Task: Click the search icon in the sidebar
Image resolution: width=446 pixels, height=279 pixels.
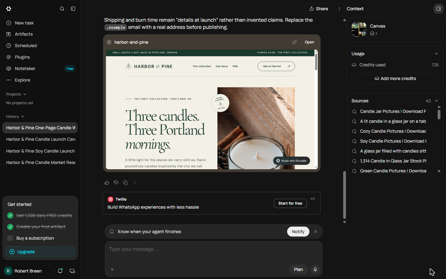Action: (x=62, y=9)
